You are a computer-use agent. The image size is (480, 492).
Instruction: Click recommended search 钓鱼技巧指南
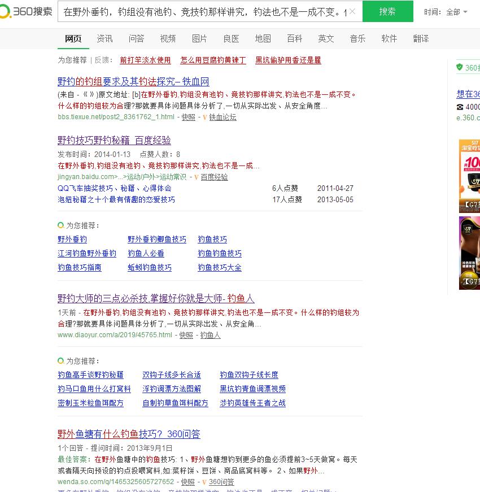80,268
